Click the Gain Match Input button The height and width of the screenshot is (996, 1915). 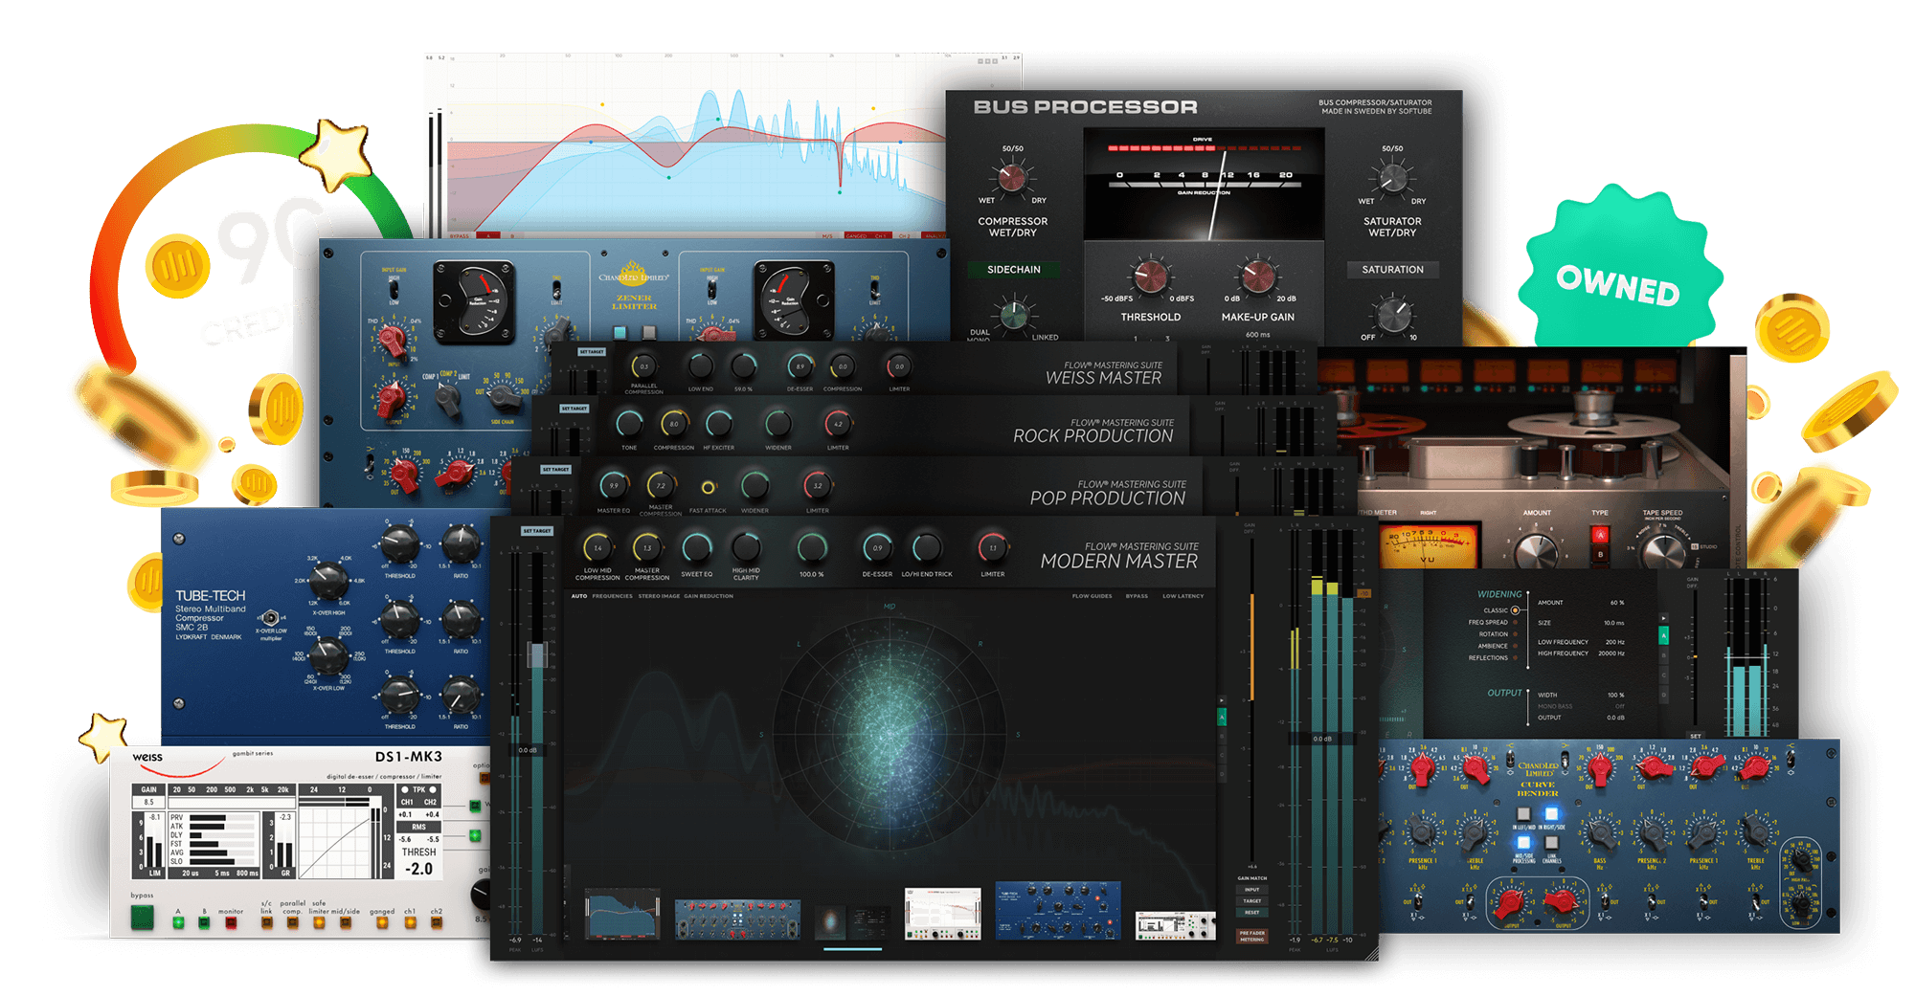tap(1251, 890)
